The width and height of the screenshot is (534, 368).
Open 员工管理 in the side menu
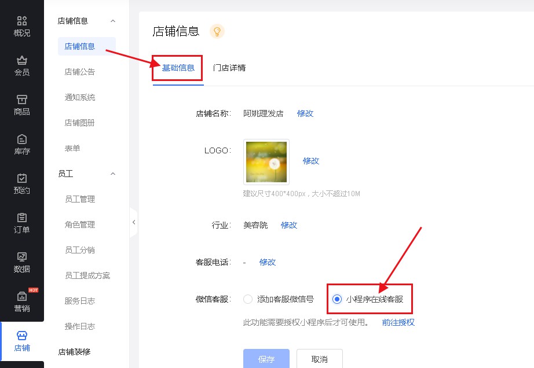coord(80,199)
